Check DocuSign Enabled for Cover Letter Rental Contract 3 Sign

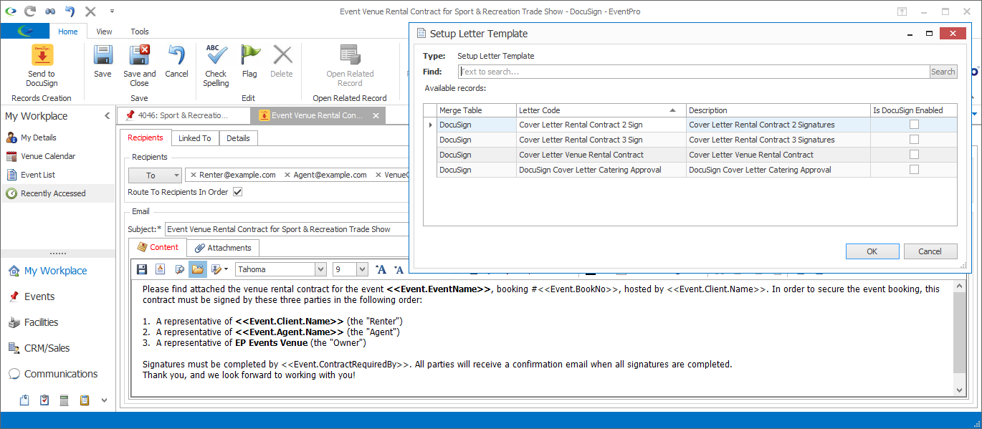(914, 140)
